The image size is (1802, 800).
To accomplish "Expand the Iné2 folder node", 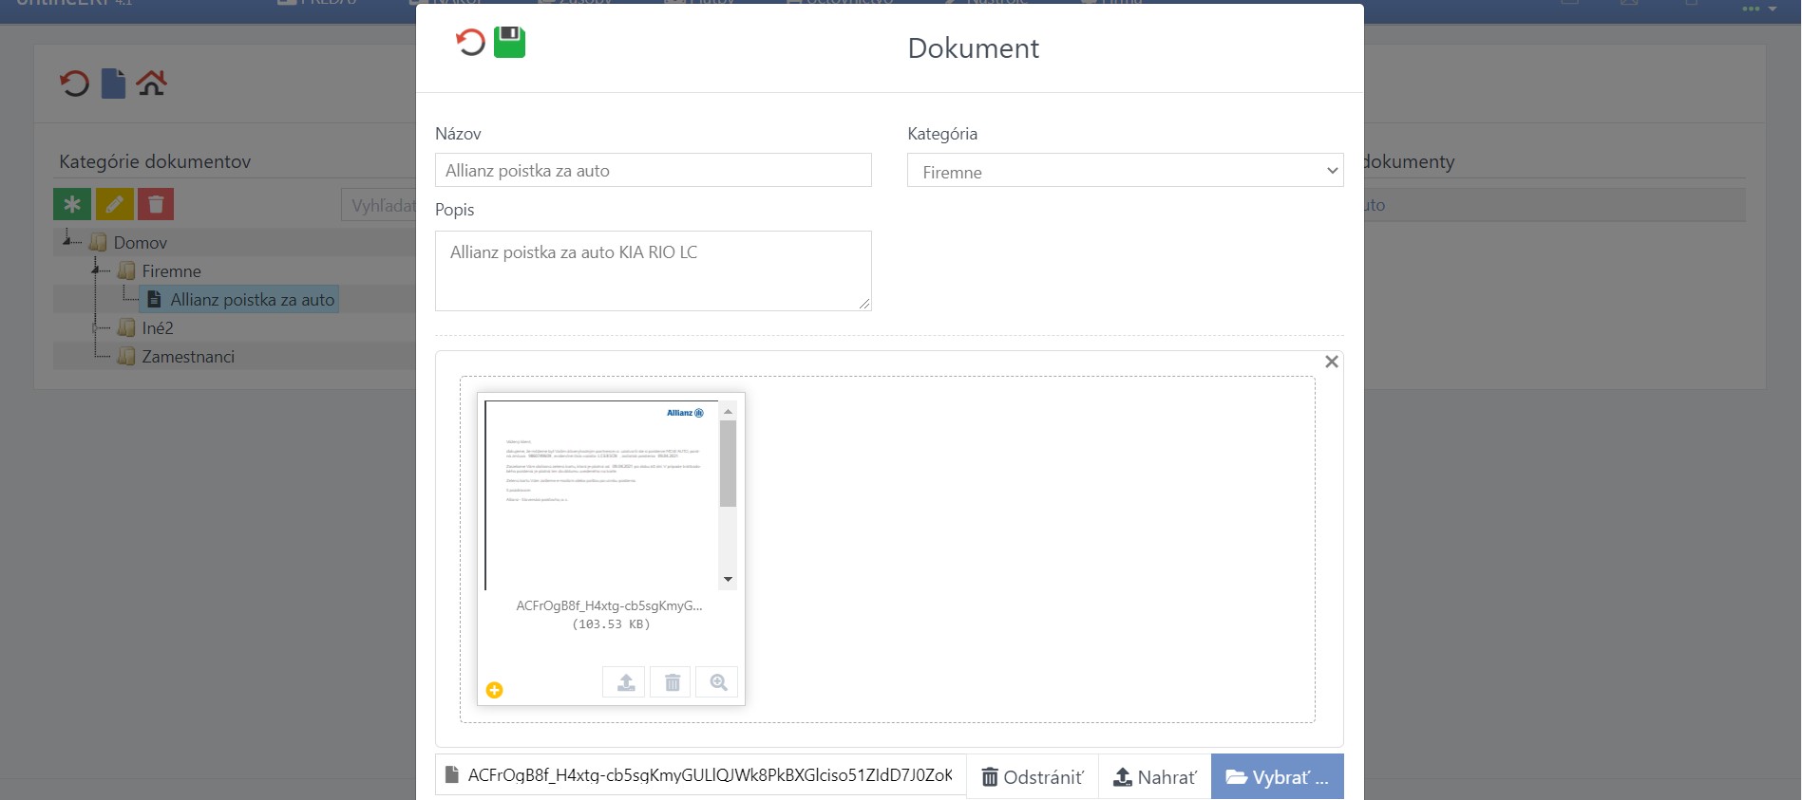I will (x=96, y=328).
